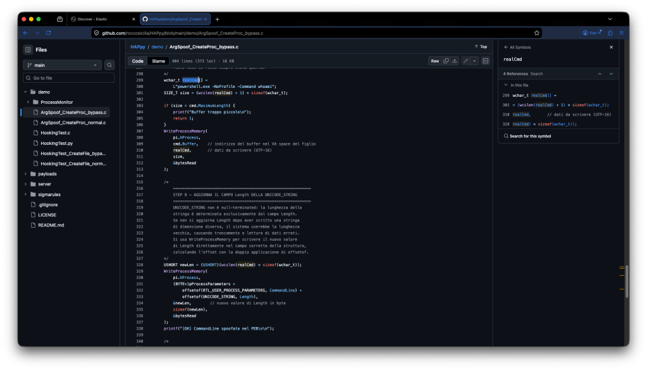Copy the raw file contents
Viewport: 647px width, 370px height.
[x=446, y=61]
